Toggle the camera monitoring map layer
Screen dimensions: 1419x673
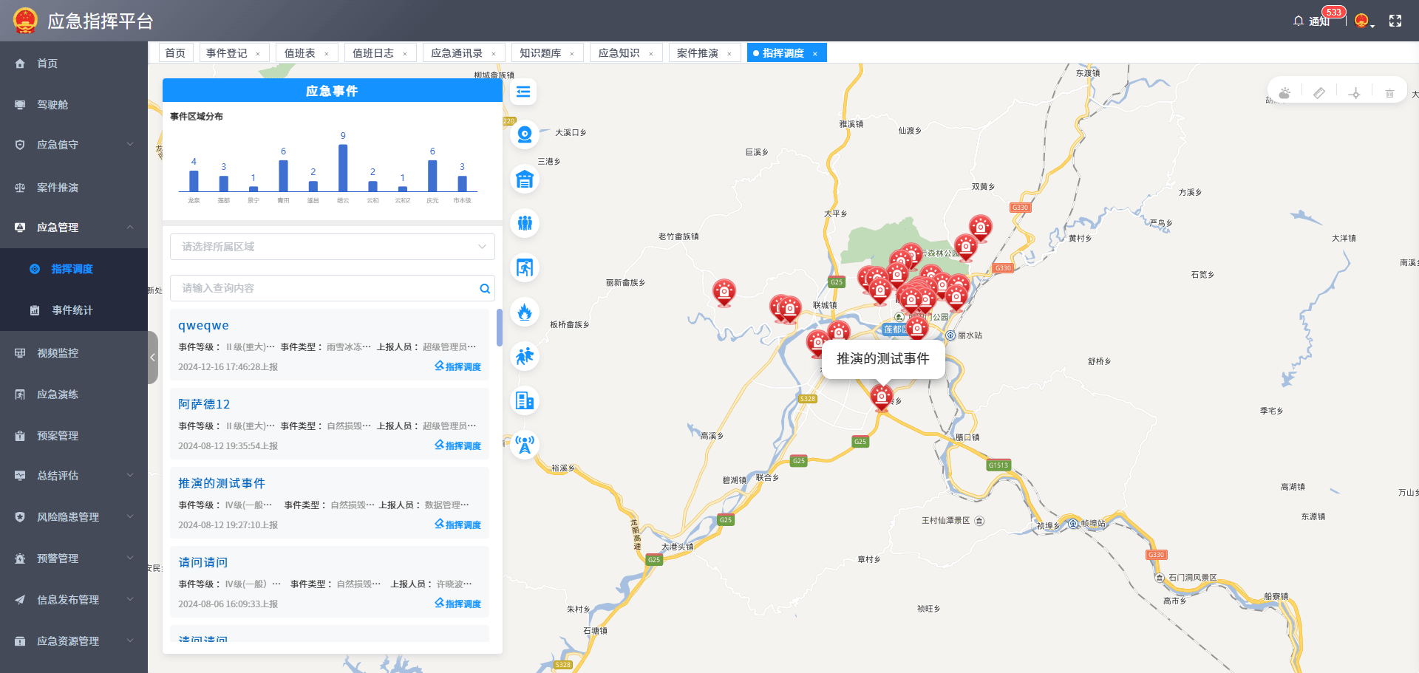(x=525, y=134)
